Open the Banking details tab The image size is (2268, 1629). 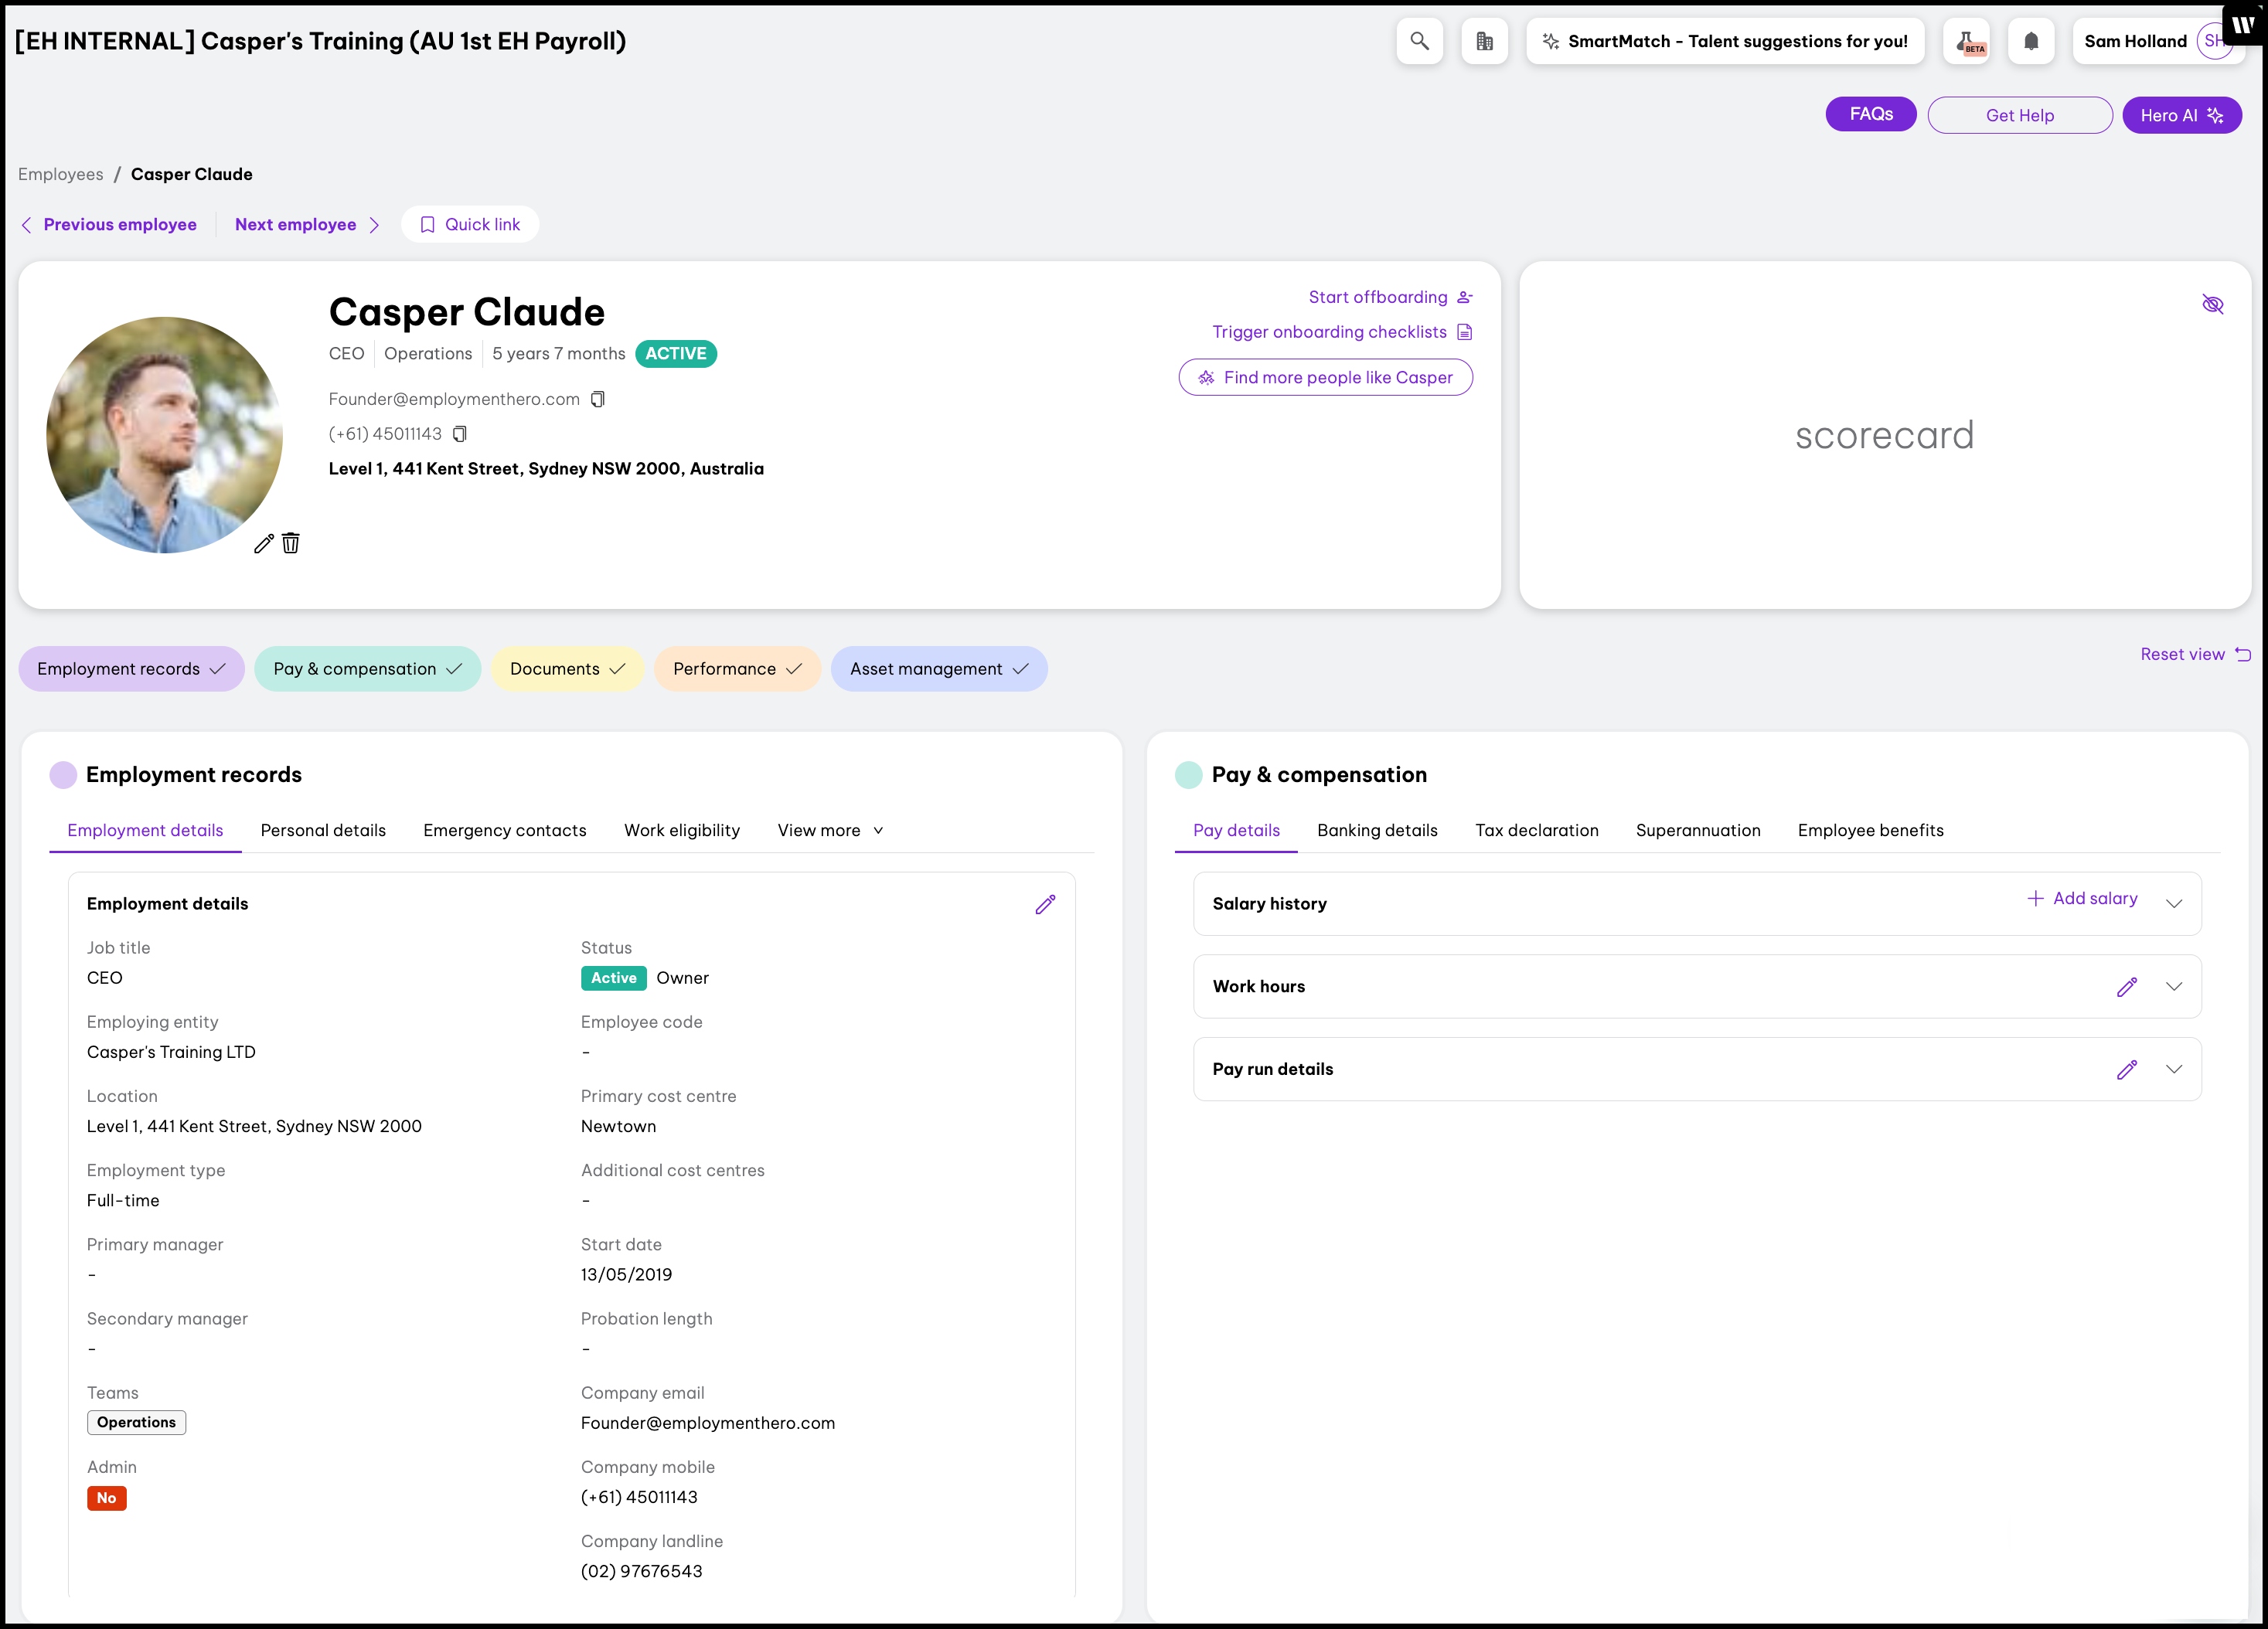coord(1377,830)
